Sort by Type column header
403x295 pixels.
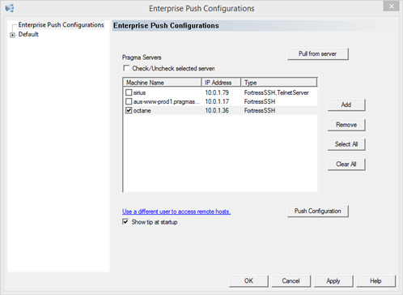[278, 83]
